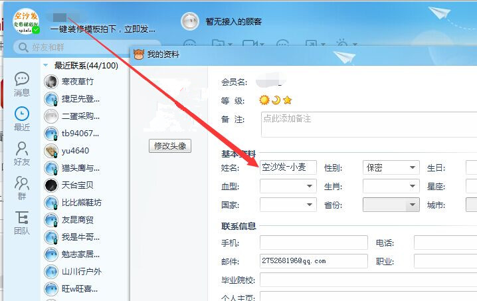Click avatar icon of yu4640

click(x=50, y=151)
